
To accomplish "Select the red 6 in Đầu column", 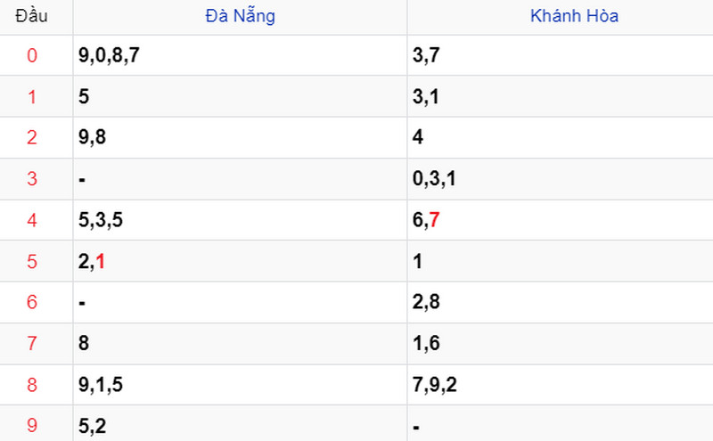I will click(x=32, y=302).
